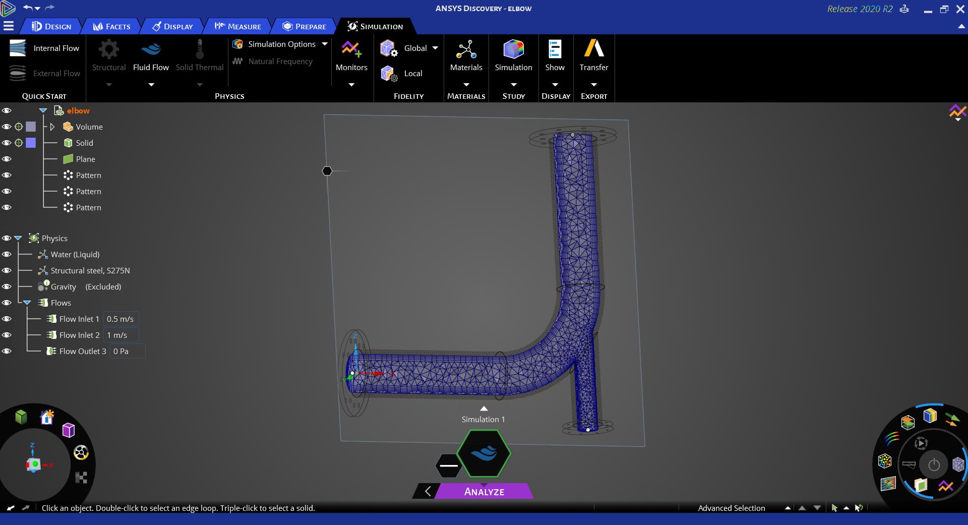Click the Internal Flow quick start icon
Viewport: 968px width, 525px height.
tap(18, 48)
